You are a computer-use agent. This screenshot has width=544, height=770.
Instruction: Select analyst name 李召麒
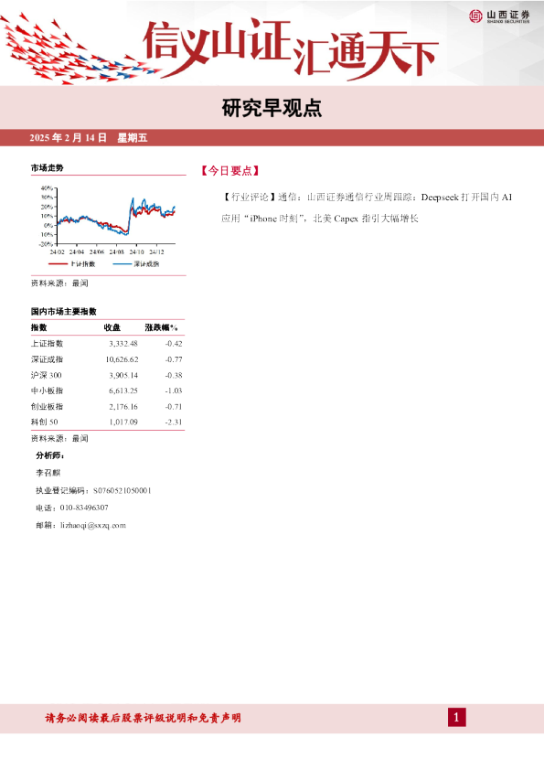[48, 473]
